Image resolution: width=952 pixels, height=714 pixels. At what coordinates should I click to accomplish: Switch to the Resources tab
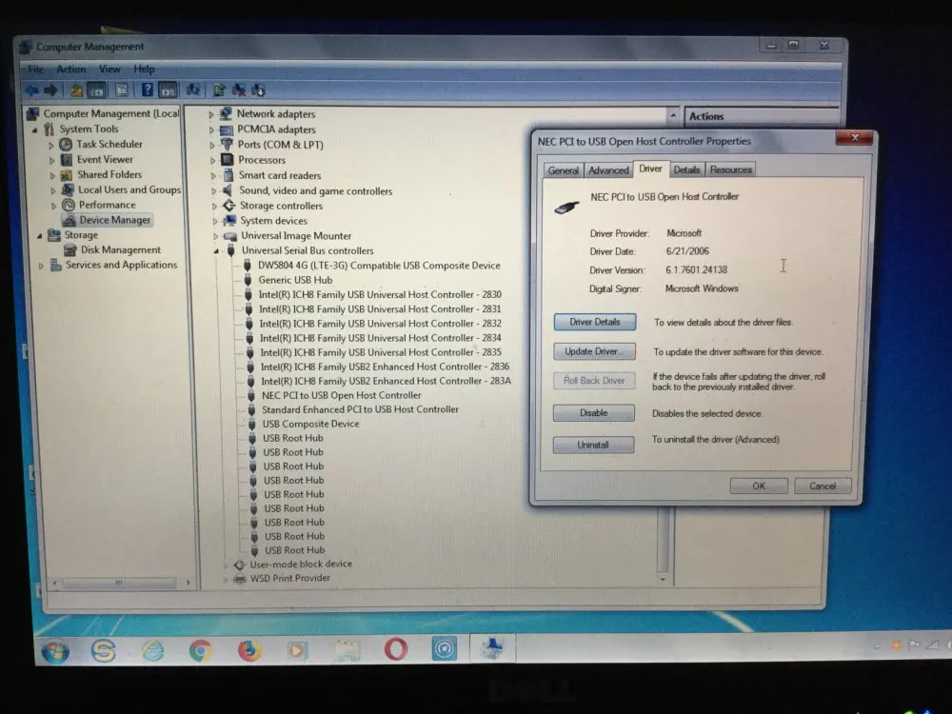731,170
